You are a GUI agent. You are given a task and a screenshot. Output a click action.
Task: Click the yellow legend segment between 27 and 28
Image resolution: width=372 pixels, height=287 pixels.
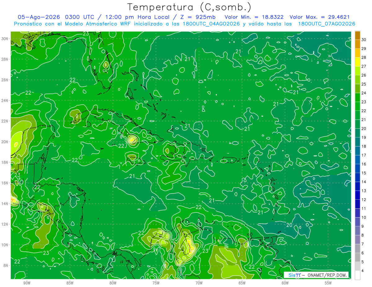(x=357, y=62)
